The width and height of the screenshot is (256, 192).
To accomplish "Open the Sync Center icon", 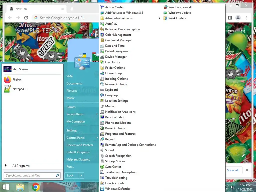I will (x=102, y=167).
